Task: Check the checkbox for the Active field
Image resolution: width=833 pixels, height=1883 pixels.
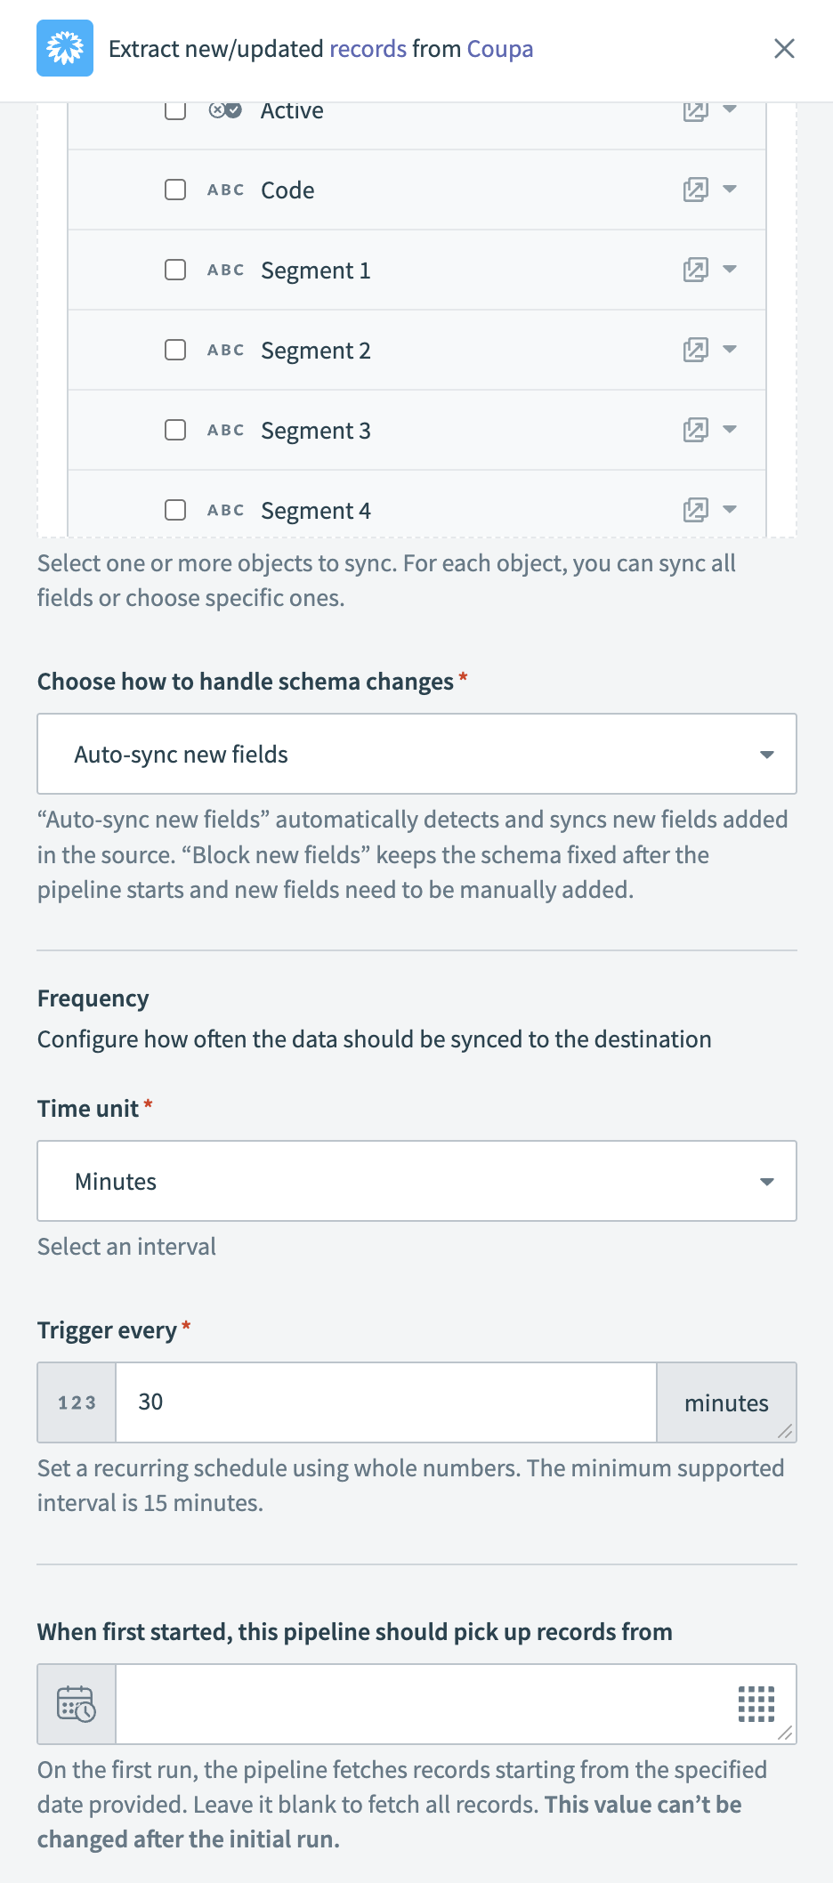Action: pyautogui.click(x=174, y=110)
